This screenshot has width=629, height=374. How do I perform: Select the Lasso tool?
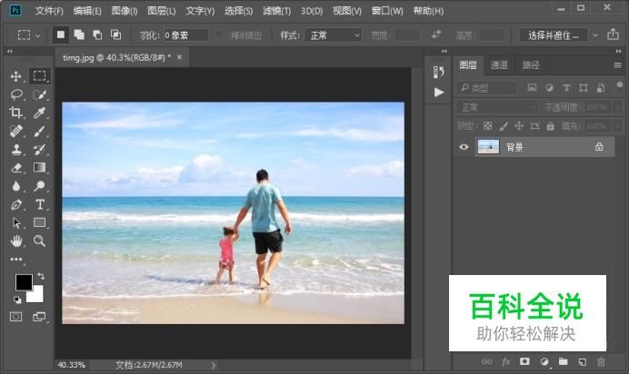(16, 94)
